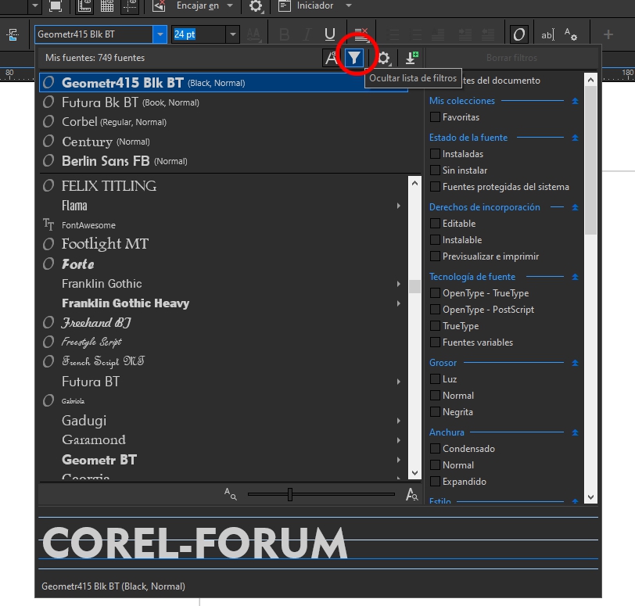Screen dimensions: 635x606
Task: Click the Encajar en snap icon
Action: pos(159,5)
